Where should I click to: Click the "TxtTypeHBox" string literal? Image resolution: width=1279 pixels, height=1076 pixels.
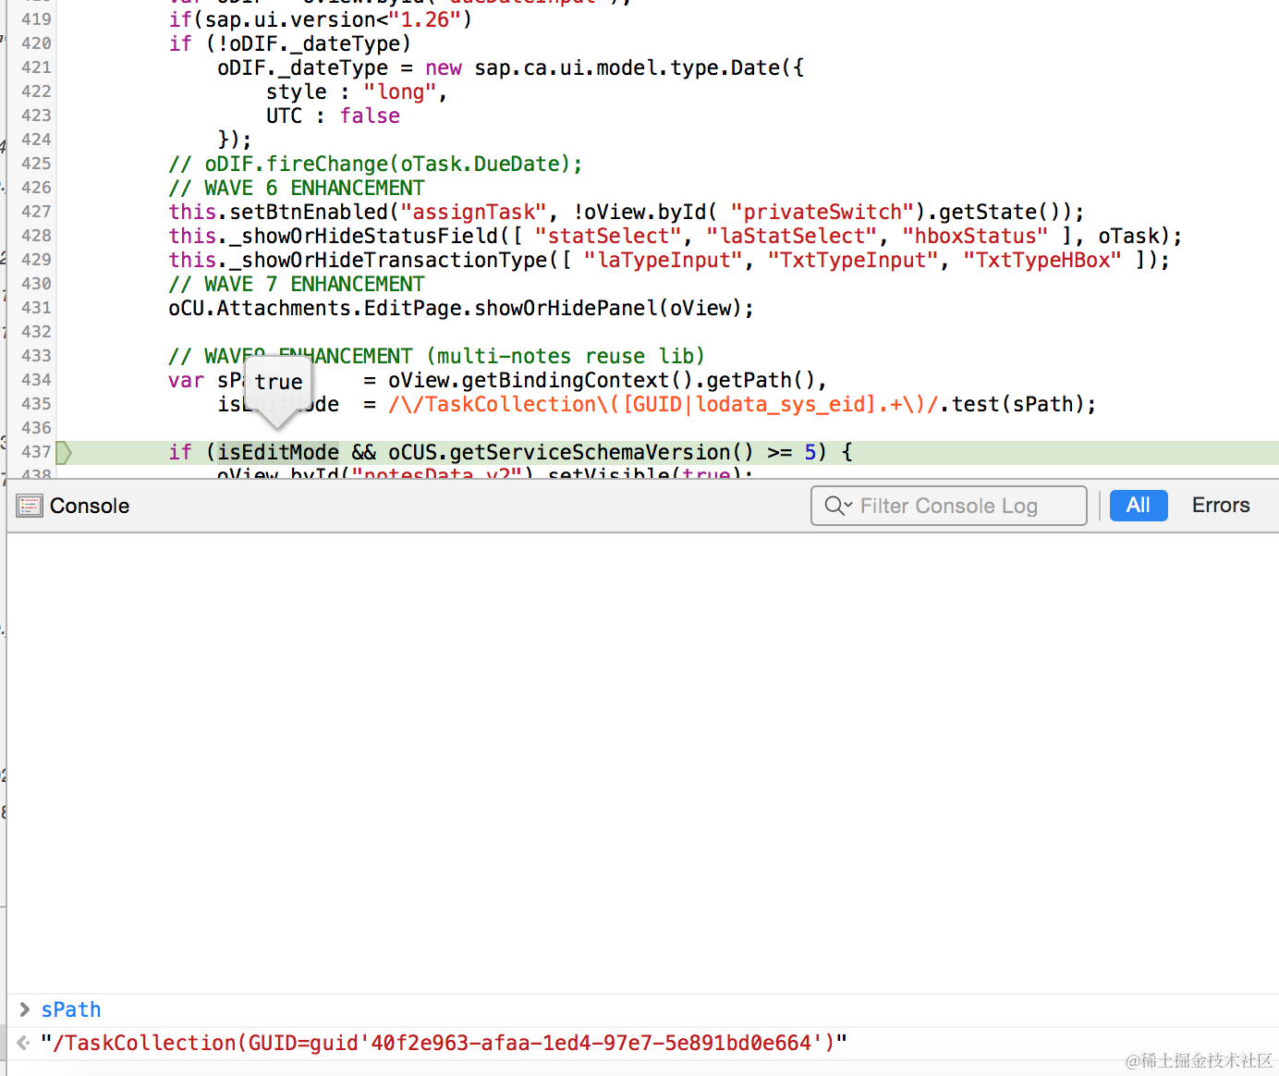(1042, 260)
